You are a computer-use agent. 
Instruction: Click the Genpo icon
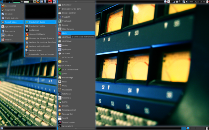(x=60, y=25)
